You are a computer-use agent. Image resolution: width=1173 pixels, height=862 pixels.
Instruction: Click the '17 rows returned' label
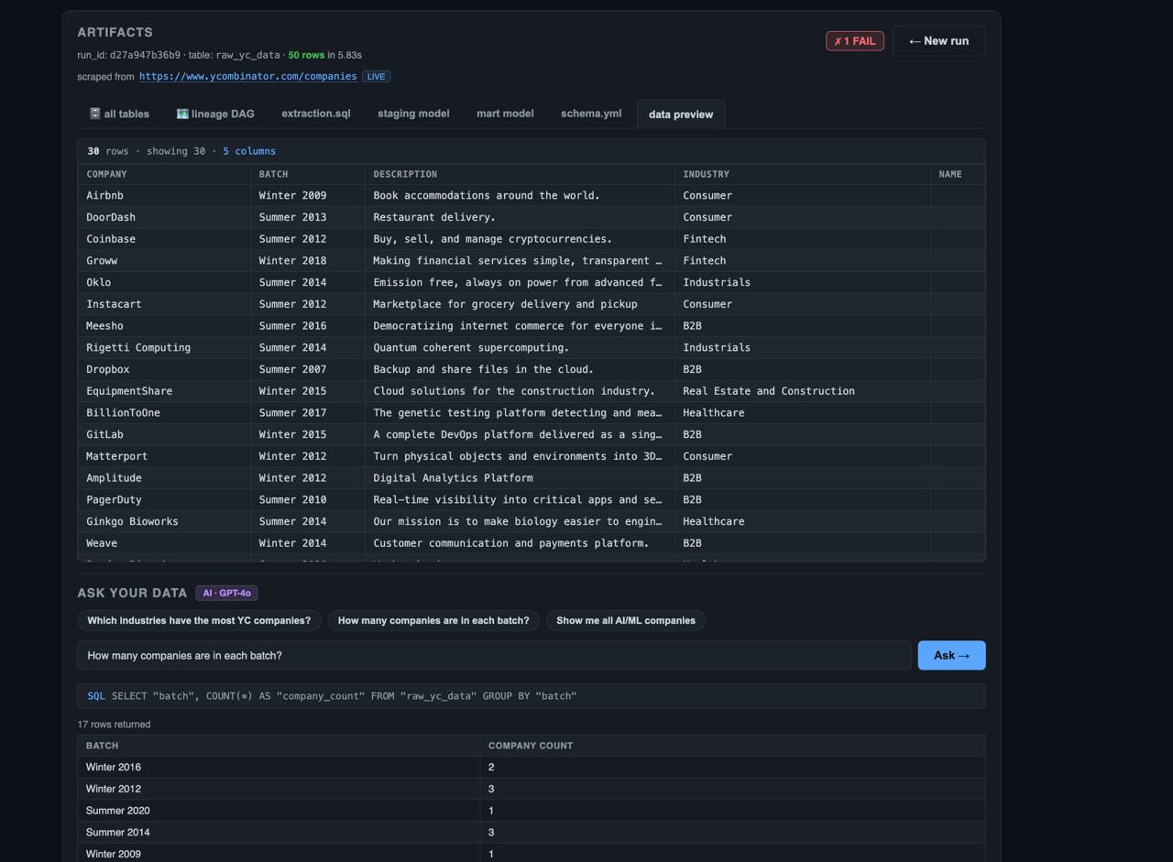tap(114, 725)
